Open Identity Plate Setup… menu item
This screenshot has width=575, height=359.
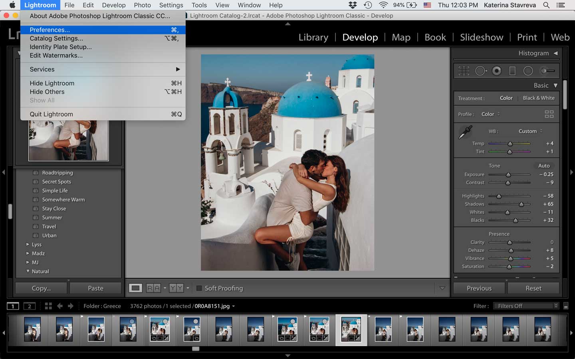(x=103, y=47)
